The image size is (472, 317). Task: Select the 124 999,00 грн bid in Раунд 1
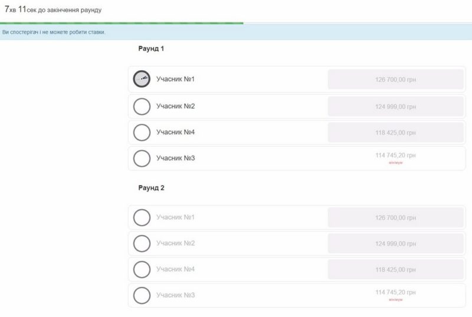pyautogui.click(x=395, y=107)
